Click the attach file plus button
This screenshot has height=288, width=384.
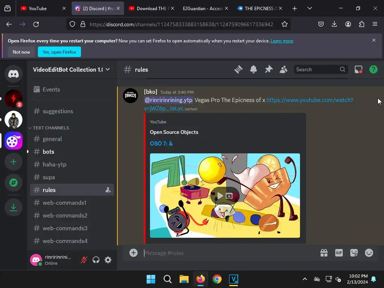coord(133,253)
